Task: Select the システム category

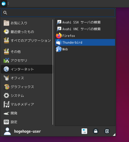Action: (x=27, y=96)
